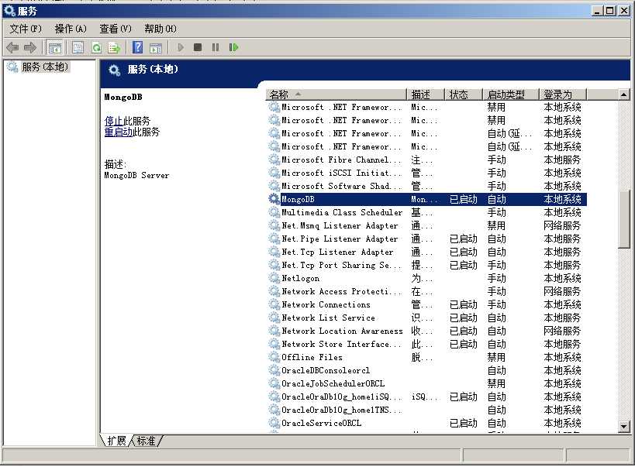Open the 操作(A) menu
Image resolution: width=635 pixels, height=467 pixels.
(x=71, y=29)
